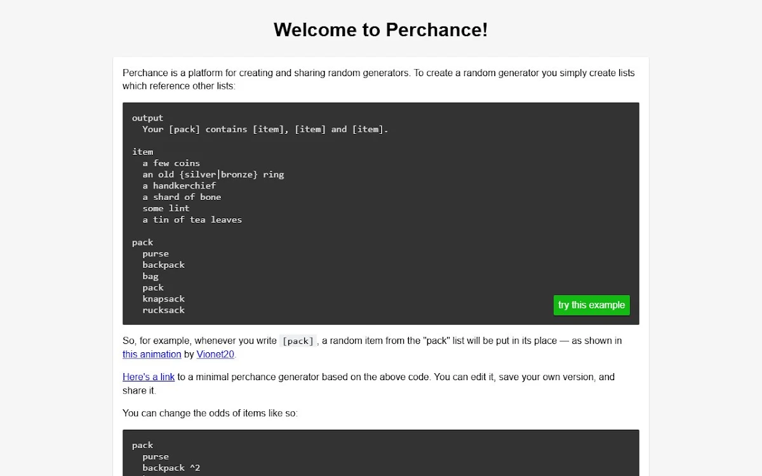Click the 'some lint' code line
762x476 pixels.
pos(166,208)
